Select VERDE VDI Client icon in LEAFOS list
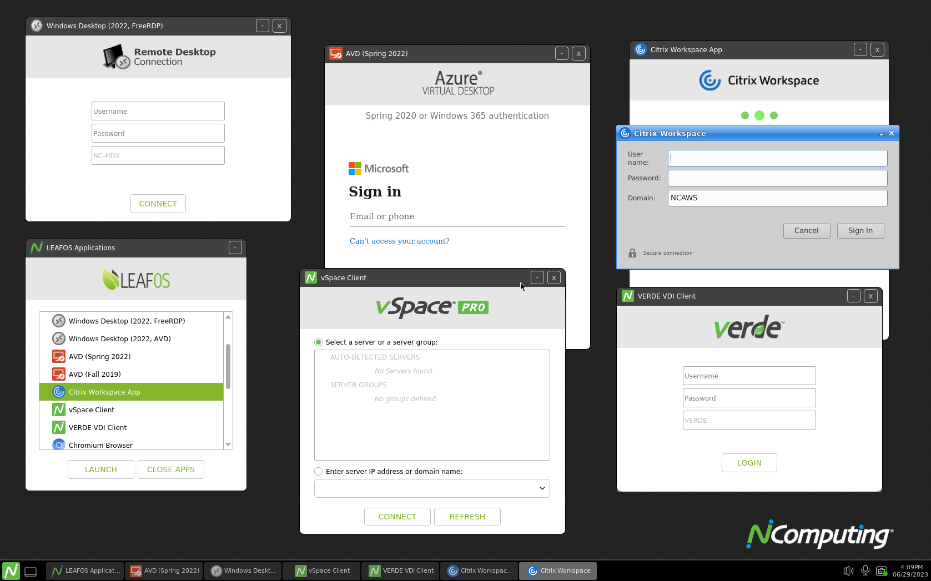This screenshot has height=581, width=931. click(x=59, y=427)
